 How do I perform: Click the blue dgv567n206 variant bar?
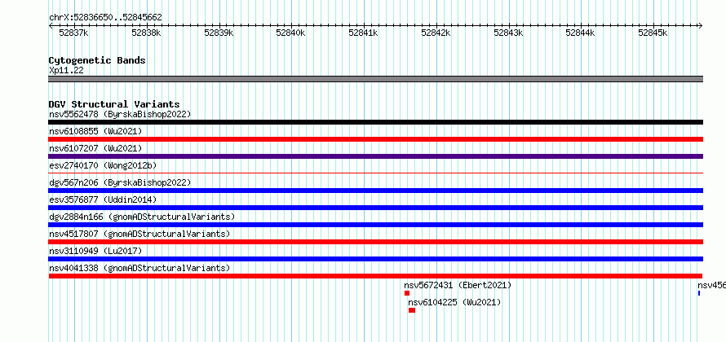click(x=375, y=191)
